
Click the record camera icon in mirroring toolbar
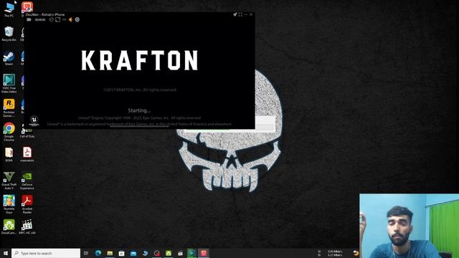pos(29,19)
